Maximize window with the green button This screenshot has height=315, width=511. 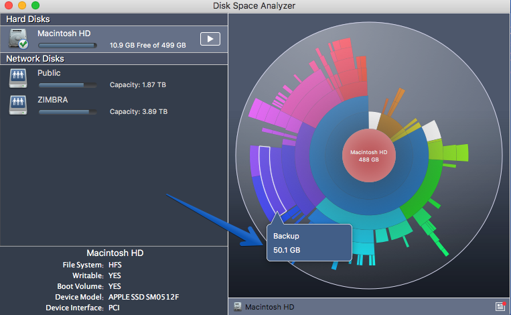click(35, 5)
